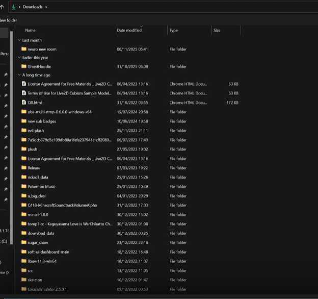The image size is (318, 299).
Task: Collapse the Last month group
Action: pyautogui.click(x=19, y=40)
